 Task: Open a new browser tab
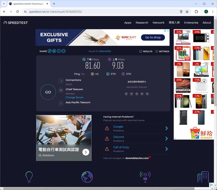[x=54, y=4]
